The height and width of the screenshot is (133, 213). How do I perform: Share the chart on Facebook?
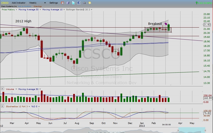coord(79,3)
